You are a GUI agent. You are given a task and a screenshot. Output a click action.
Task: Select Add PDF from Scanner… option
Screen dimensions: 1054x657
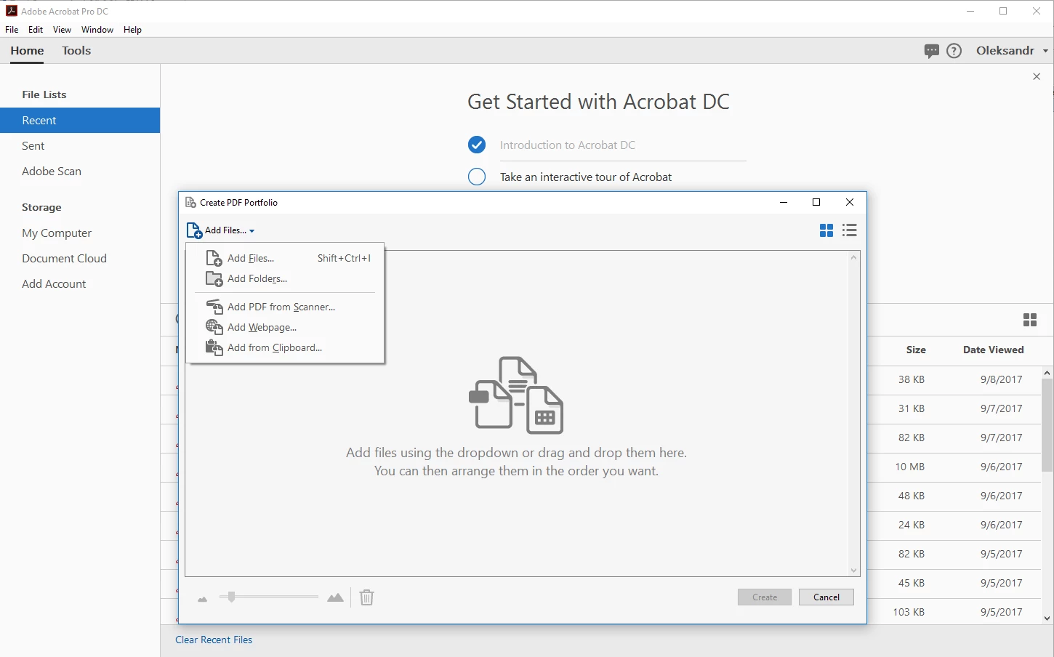(x=286, y=307)
